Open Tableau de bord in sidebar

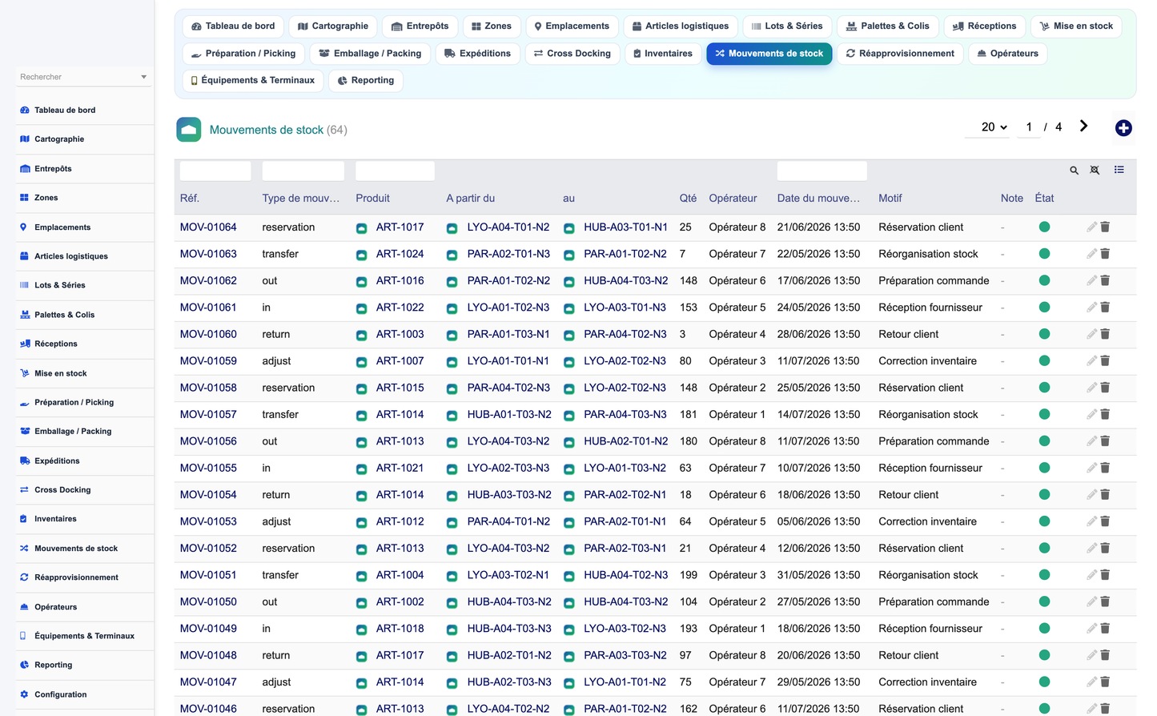pyautogui.click(x=65, y=111)
